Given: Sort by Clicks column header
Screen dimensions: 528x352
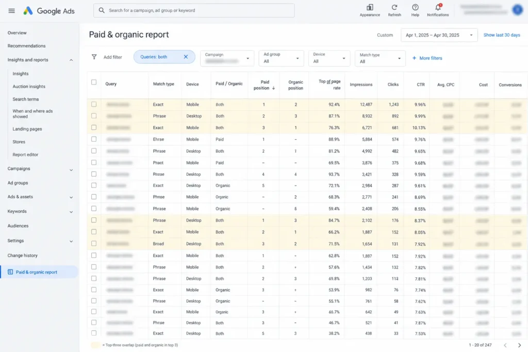Looking at the screenshot, I should [393, 85].
